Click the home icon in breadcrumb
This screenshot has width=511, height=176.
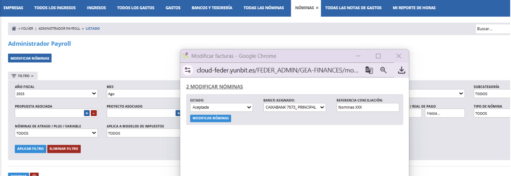pos(14,28)
